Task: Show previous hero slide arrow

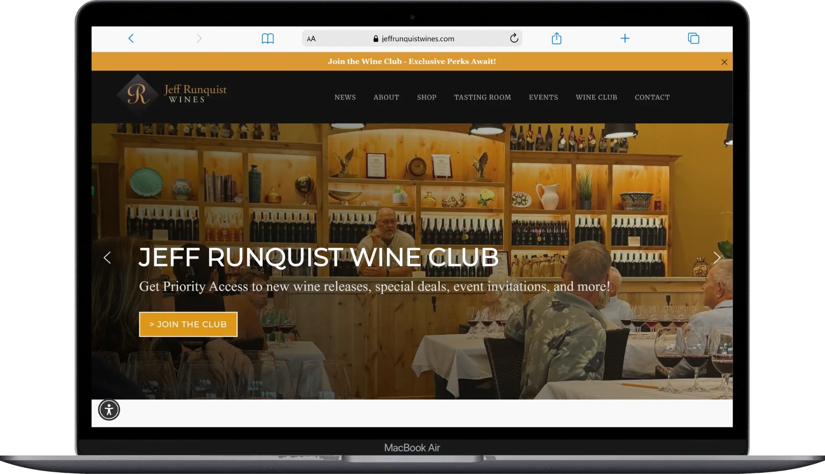Action: [x=107, y=258]
